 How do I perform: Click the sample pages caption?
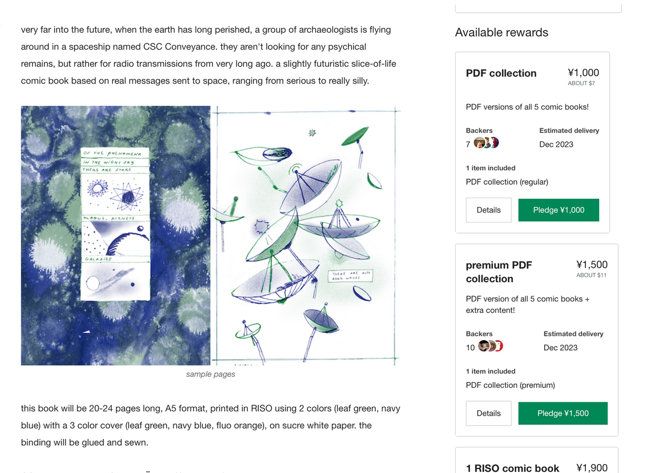pos(210,375)
